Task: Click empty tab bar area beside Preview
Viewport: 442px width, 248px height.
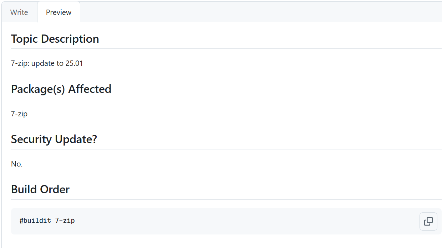Action: (x=260, y=12)
